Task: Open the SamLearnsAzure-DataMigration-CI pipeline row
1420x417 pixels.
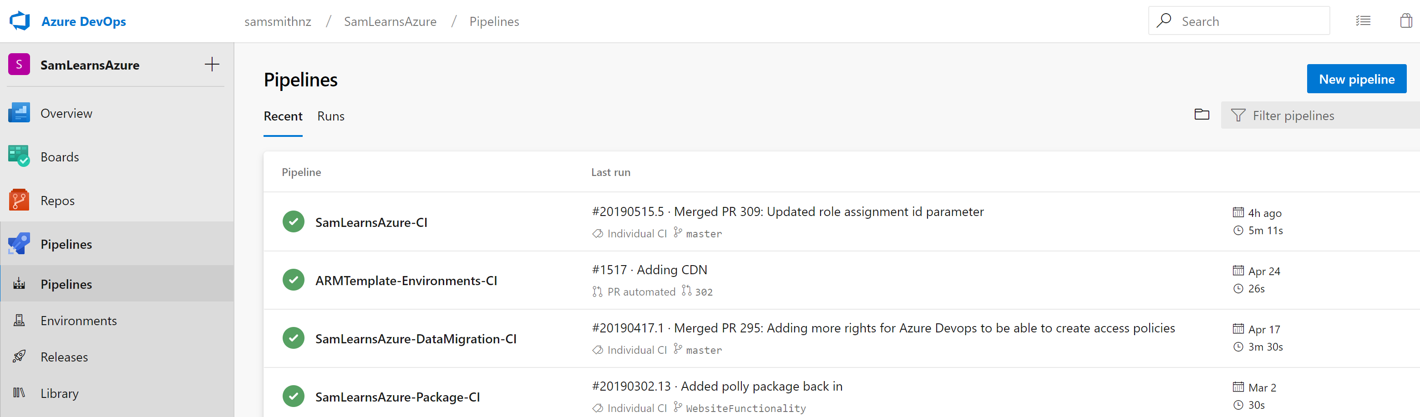Action: point(416,339)
